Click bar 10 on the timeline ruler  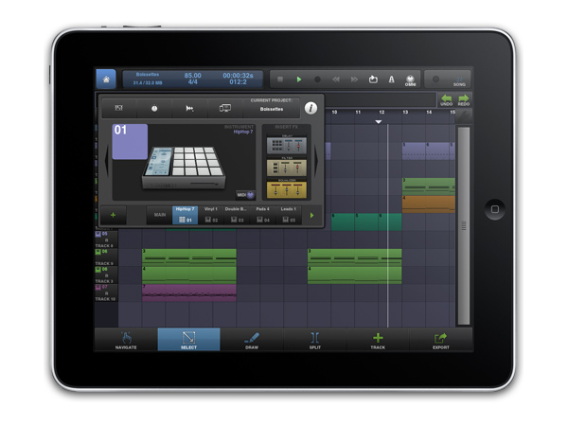click(x=334, y=113)
